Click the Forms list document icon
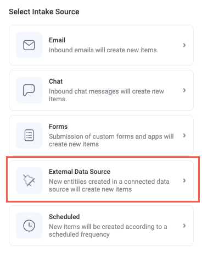 29,135
